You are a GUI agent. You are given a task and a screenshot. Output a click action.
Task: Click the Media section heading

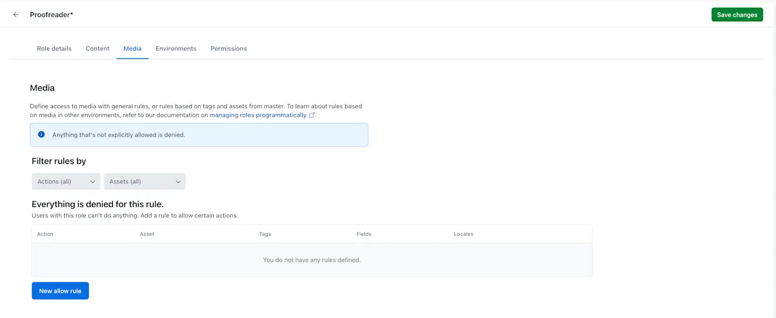coord(42,88)
